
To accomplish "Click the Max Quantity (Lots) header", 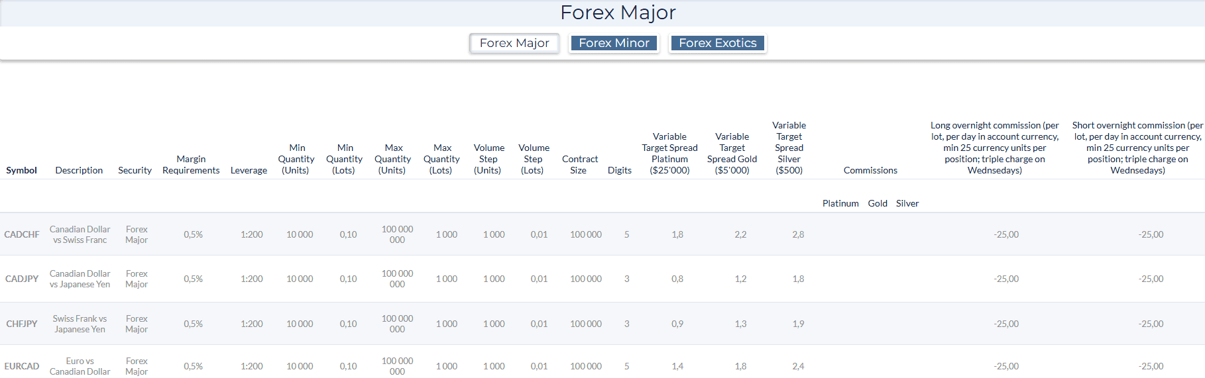I will click(441, 159).
